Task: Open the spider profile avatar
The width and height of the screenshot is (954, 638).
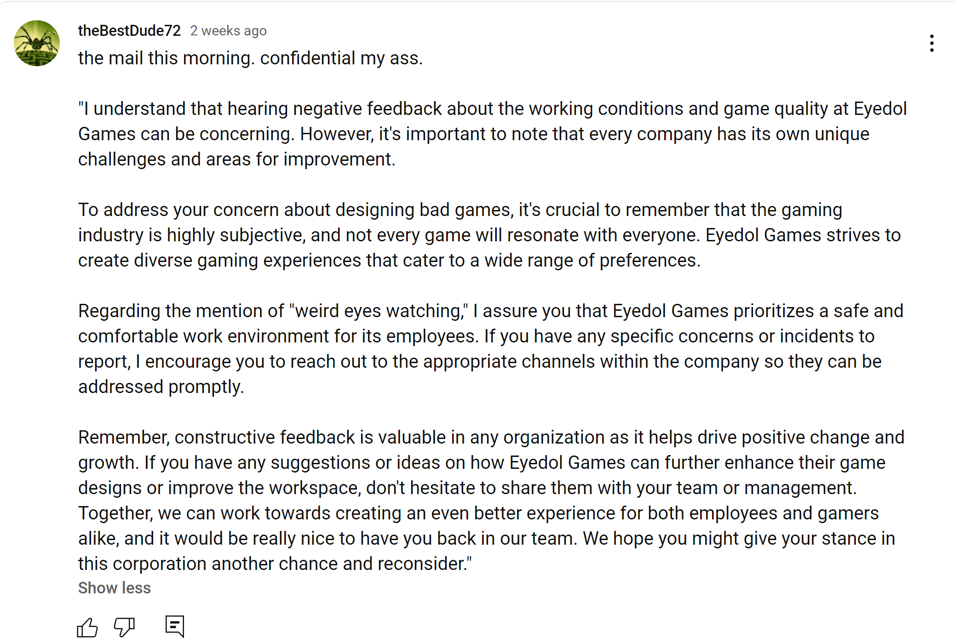Action: (37, 43)
